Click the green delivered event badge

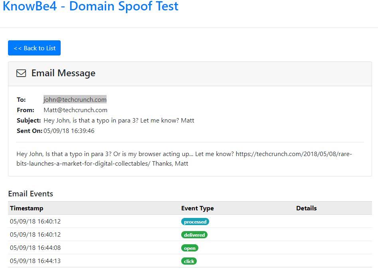click(194, 235)
